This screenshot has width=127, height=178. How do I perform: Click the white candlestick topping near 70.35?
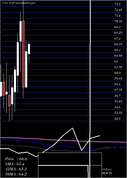(21, 31)
